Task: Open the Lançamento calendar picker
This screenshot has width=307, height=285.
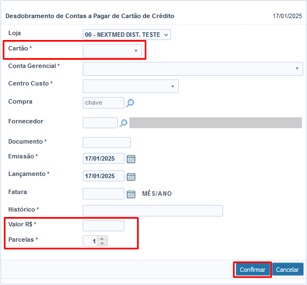Action: (x=131, y=176)
